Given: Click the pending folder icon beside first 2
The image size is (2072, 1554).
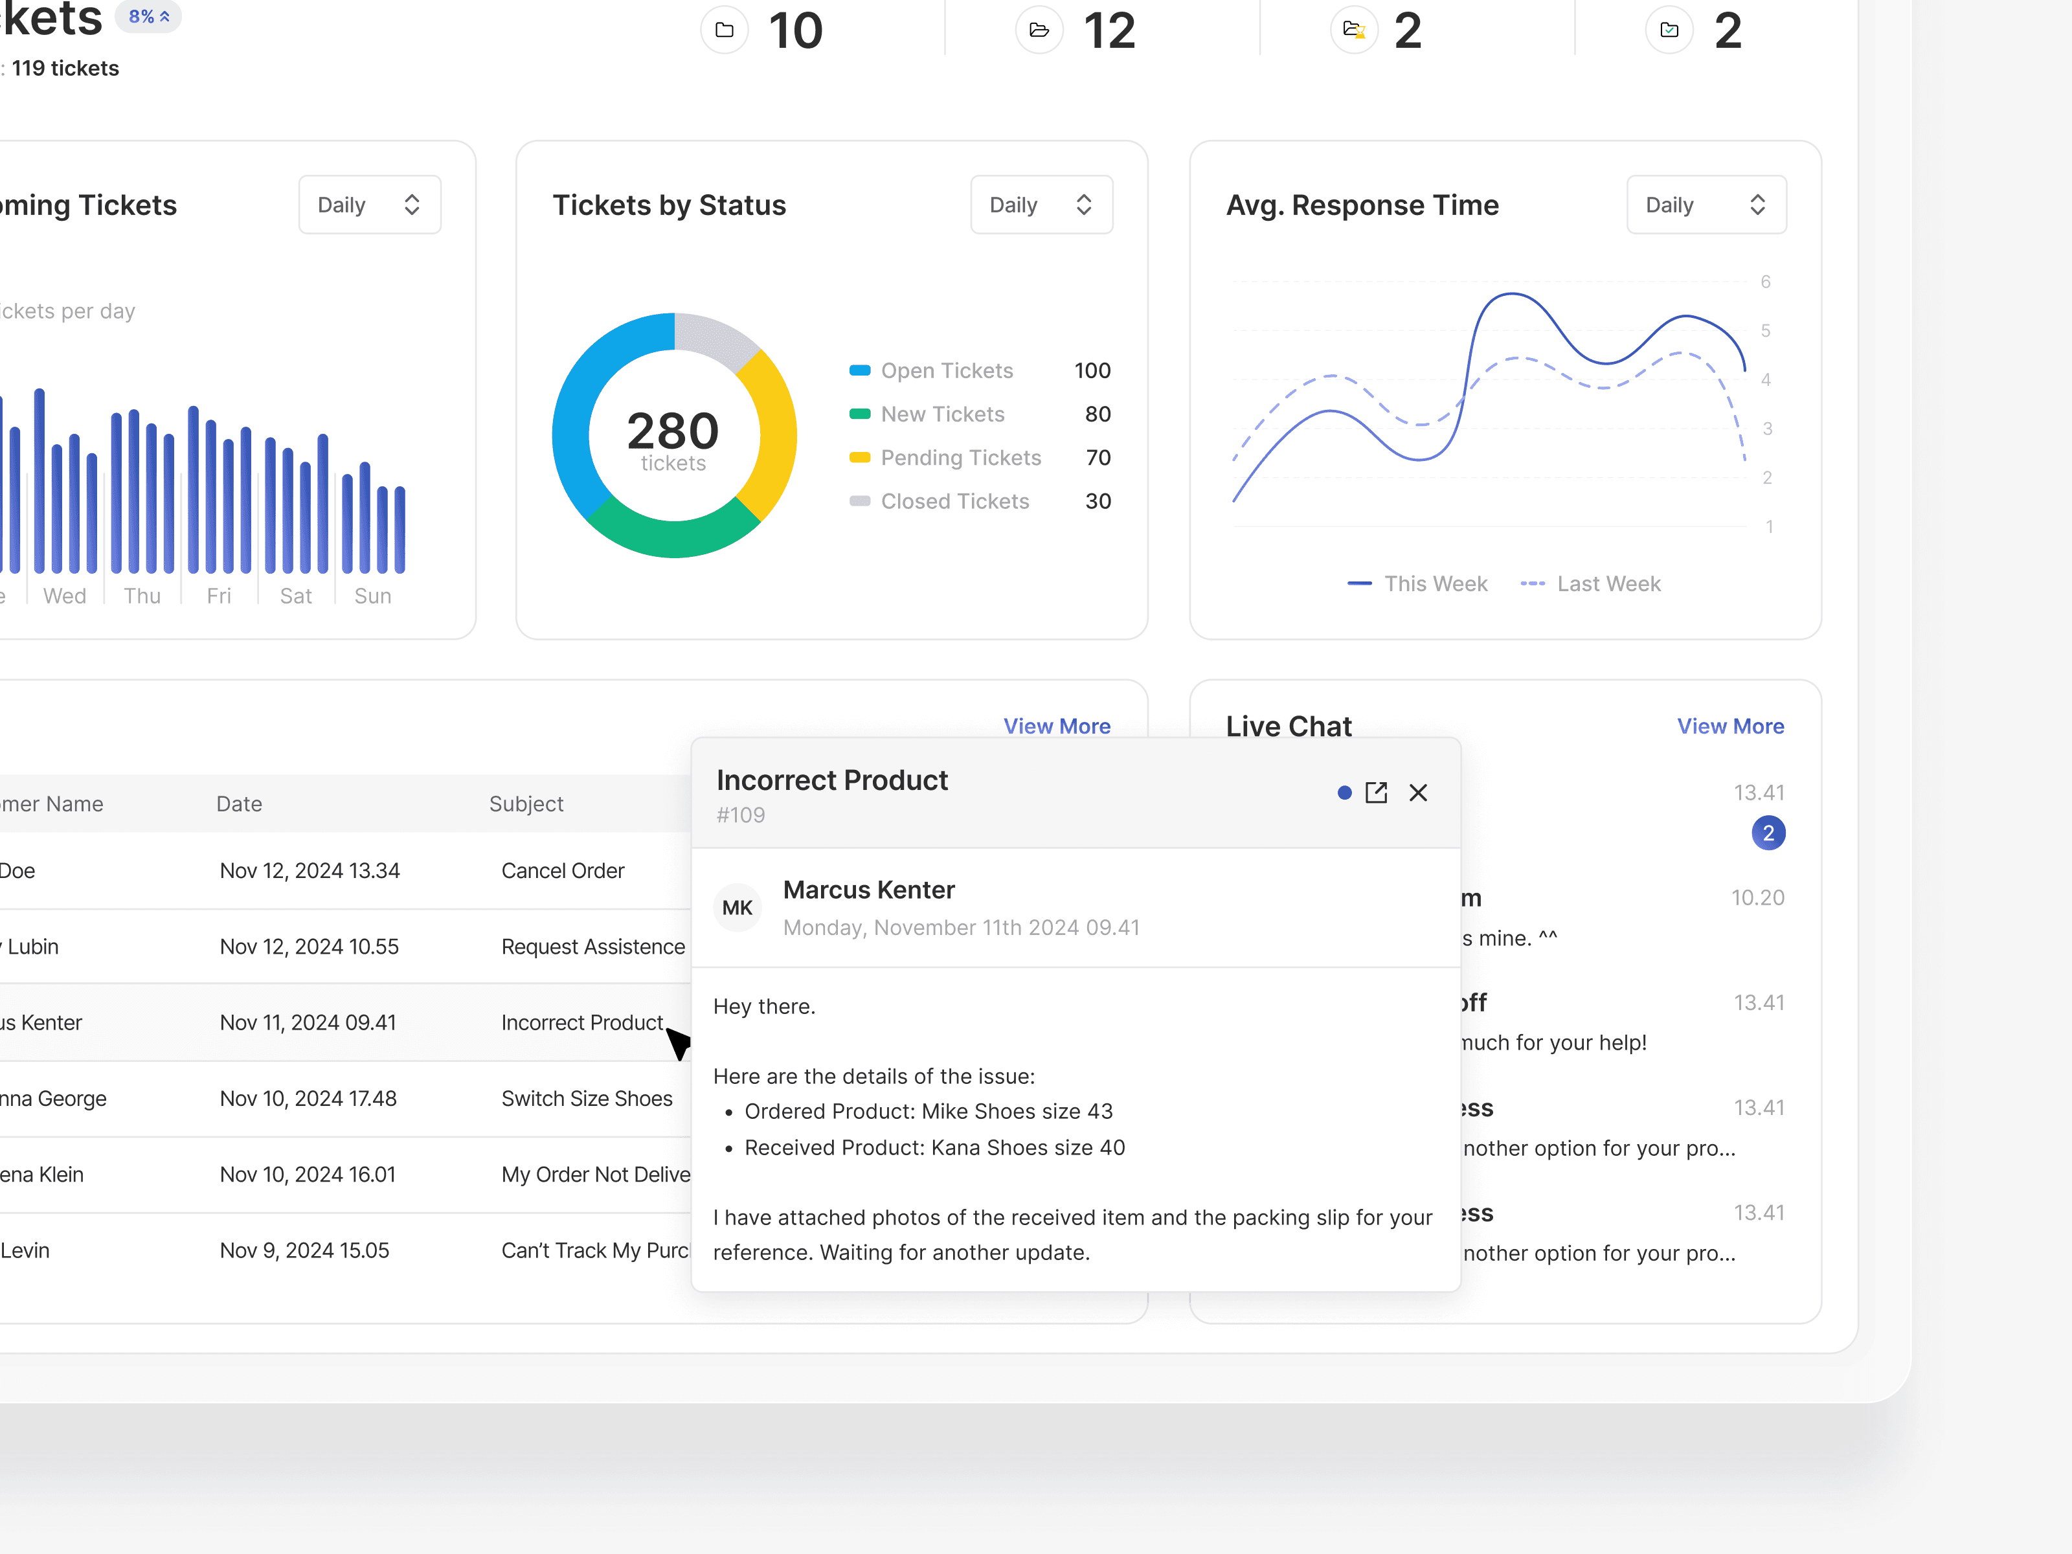Looking at the screenshot, I should point(1353,30).
